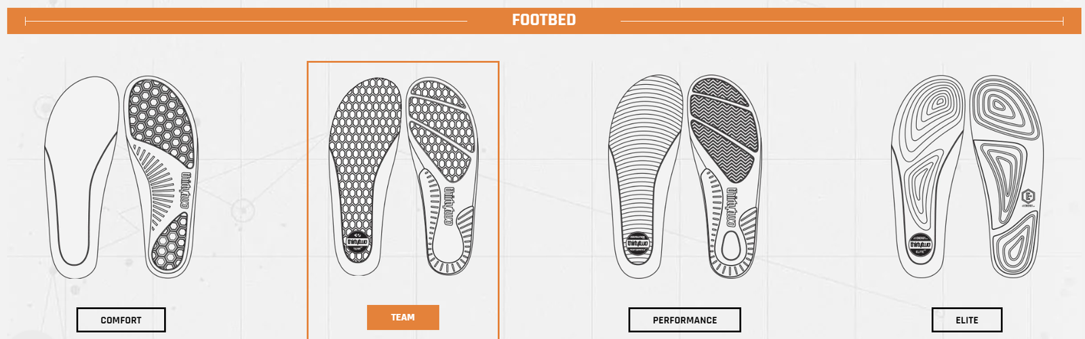Click the Team footbed underside illustration
This screenshot has height=339, width=1085.
click(x=443, y=176)
